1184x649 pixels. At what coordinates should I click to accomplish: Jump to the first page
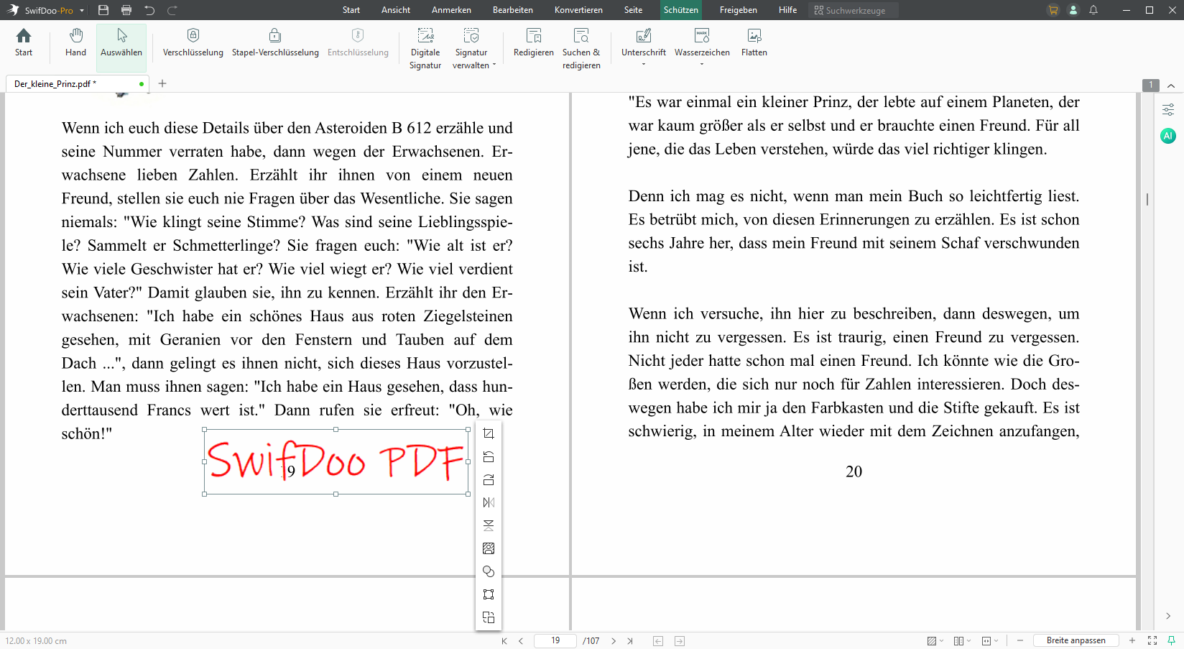pos(504,640)
